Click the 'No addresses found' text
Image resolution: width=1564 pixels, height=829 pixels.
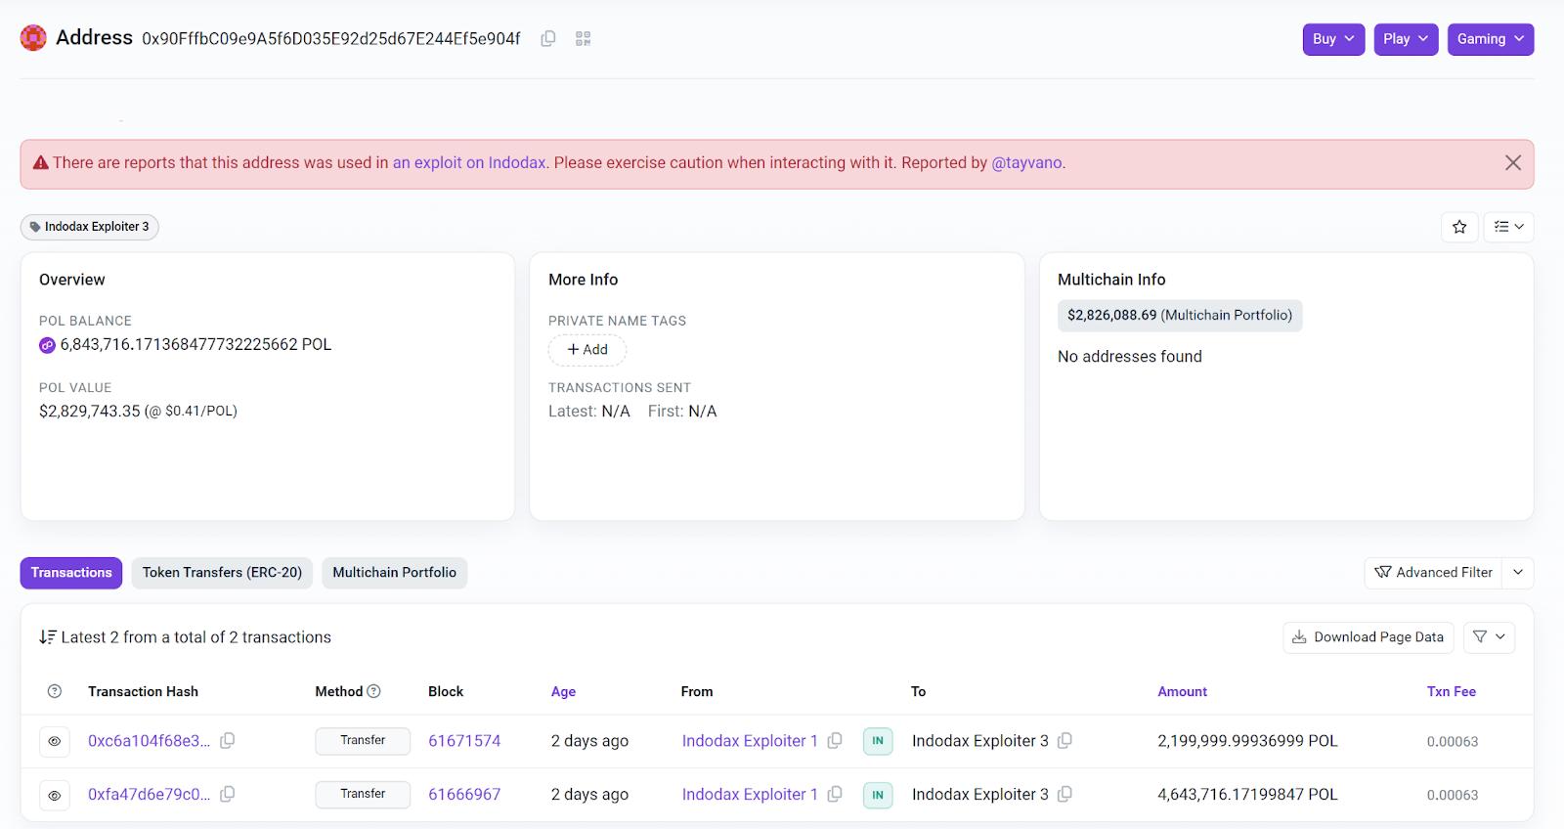click(1130, 357)
